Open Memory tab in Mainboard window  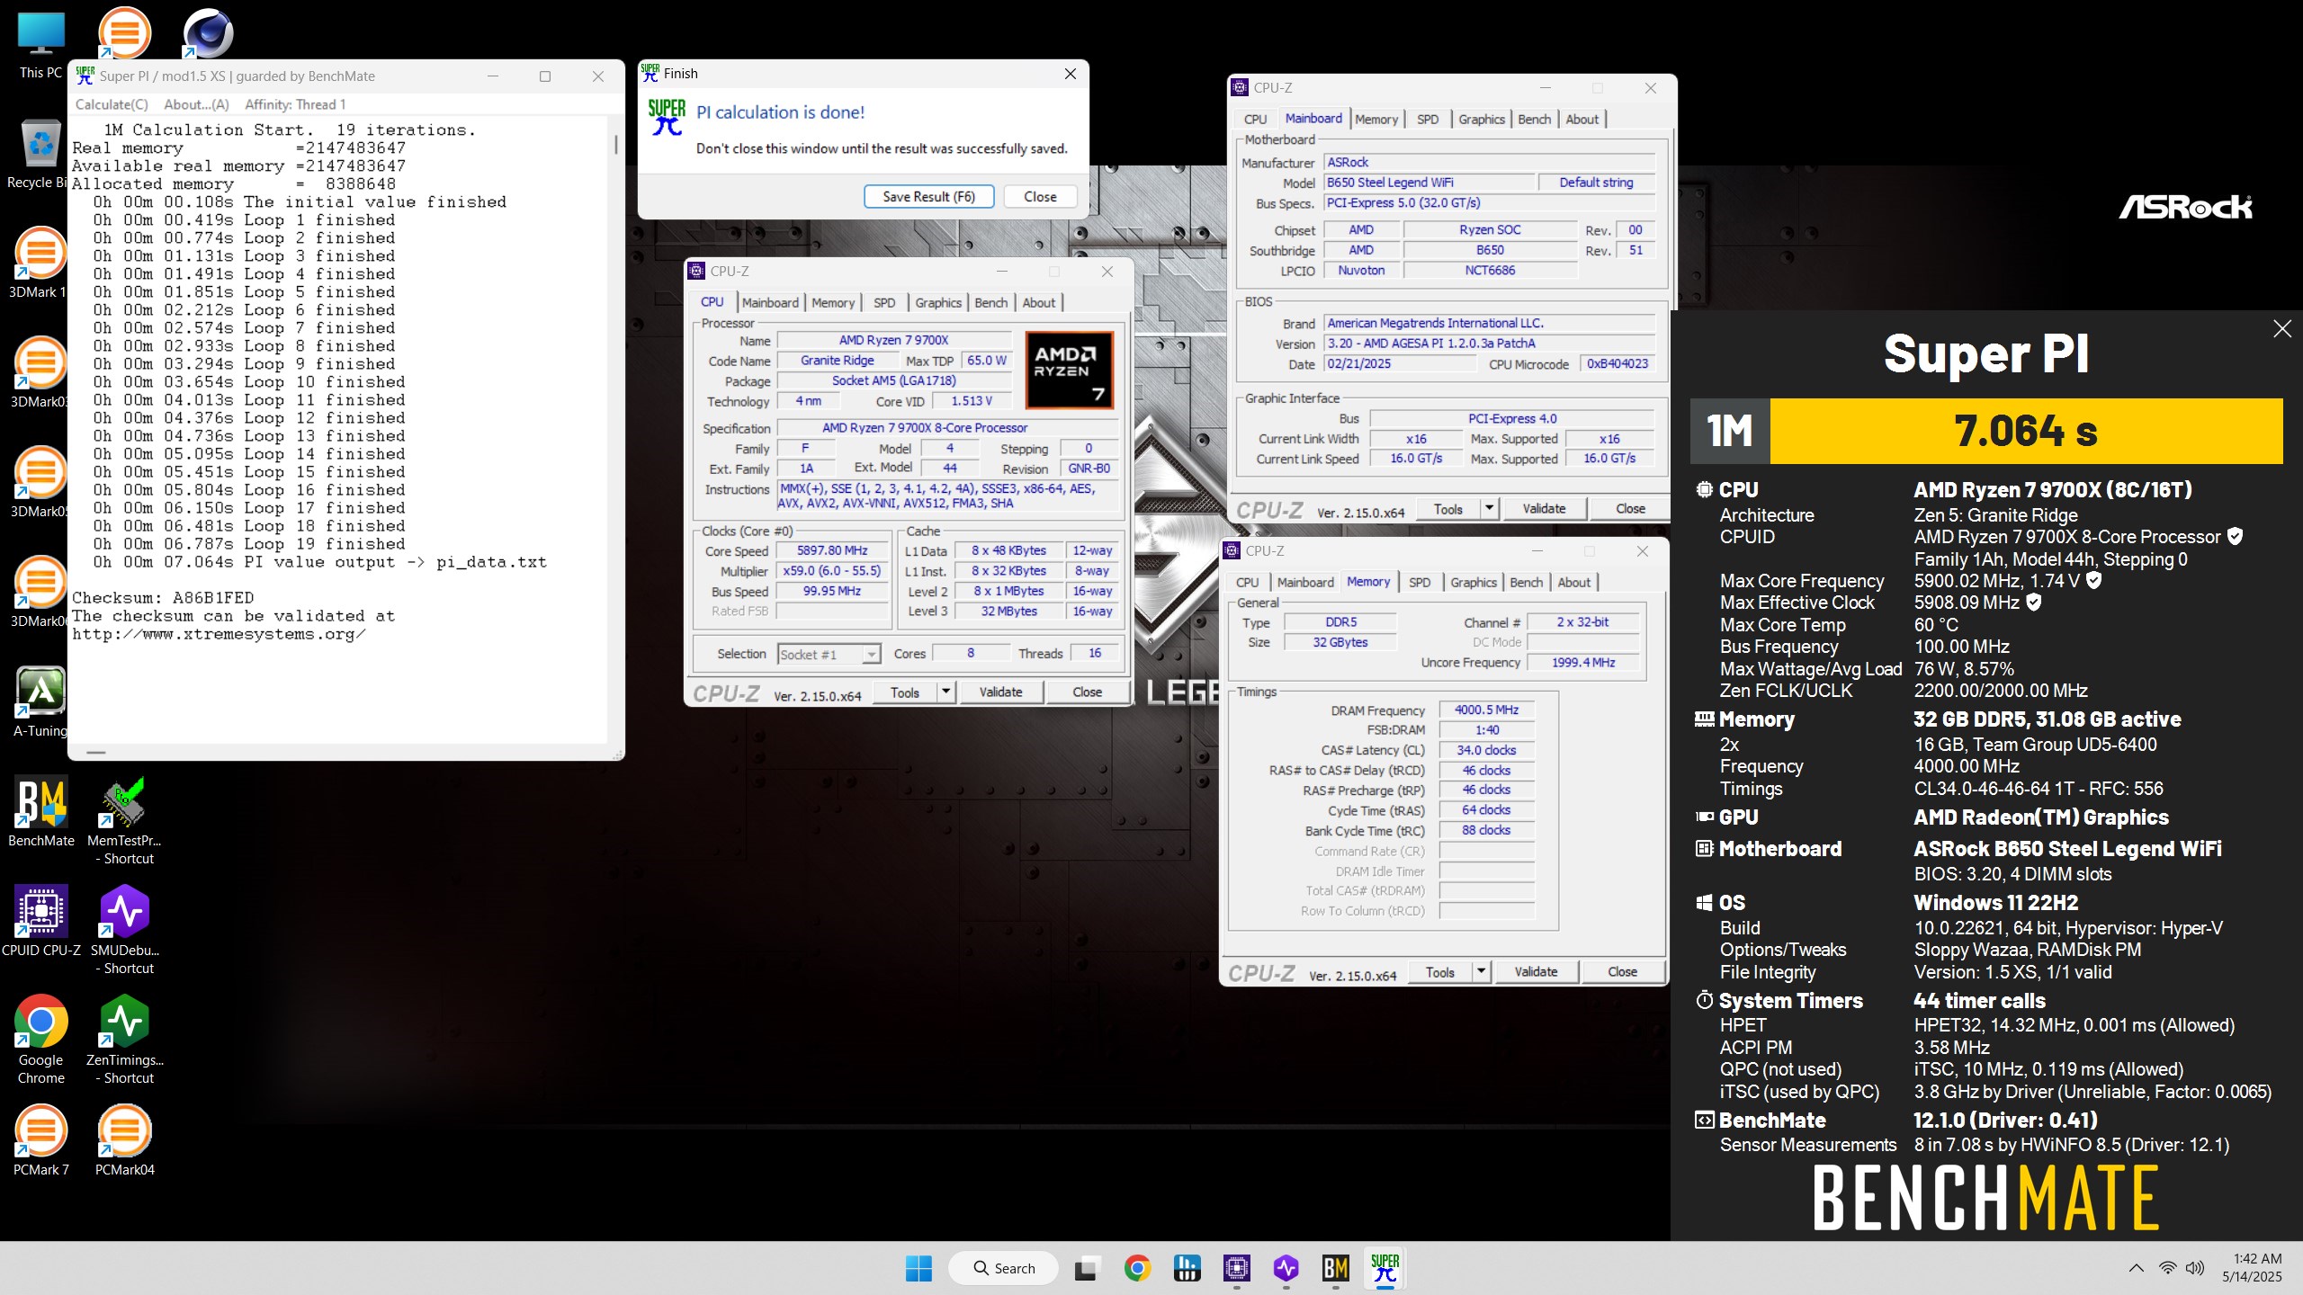[x=1376, y=120]
